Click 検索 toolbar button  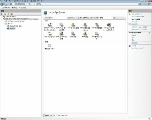click(x=71, y=18)
